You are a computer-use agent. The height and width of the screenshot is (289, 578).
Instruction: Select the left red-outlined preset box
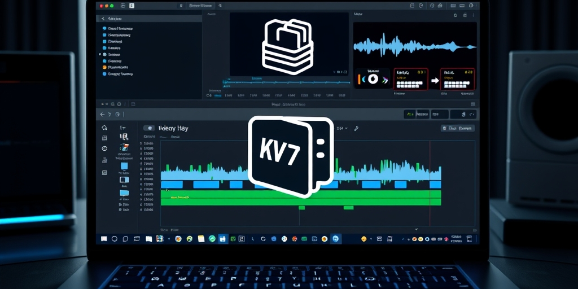pyautogui.click(x=411, y=79)
